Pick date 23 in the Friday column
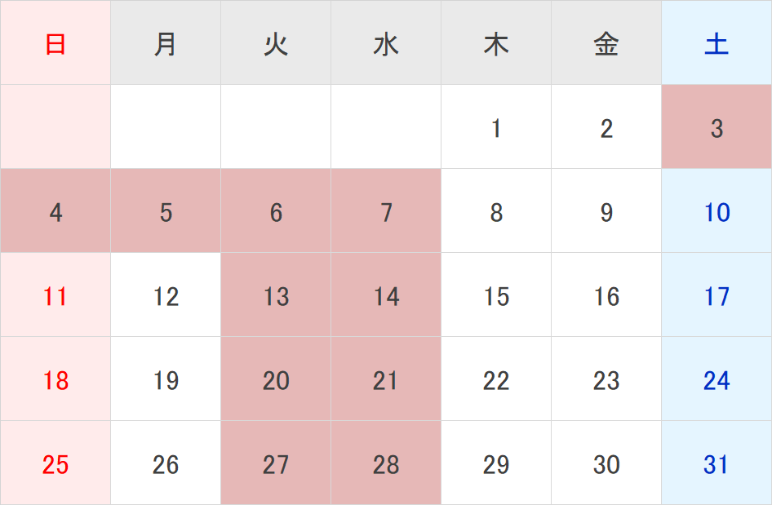 coord(606,379)
